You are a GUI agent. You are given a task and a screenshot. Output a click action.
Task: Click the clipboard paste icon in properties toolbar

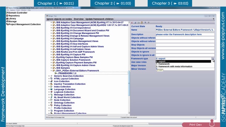tap(142, 23)
